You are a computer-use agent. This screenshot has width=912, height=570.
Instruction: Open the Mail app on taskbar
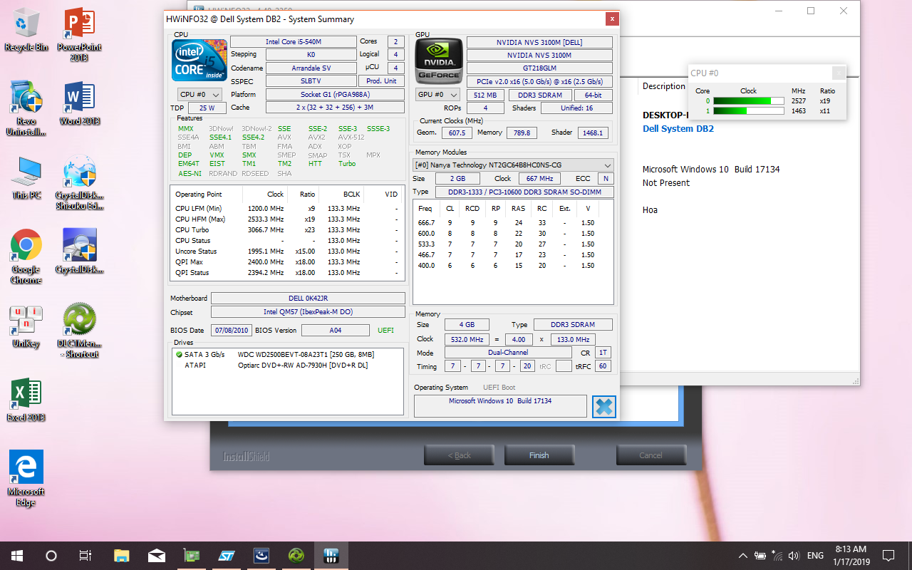(x=157, y=555)
